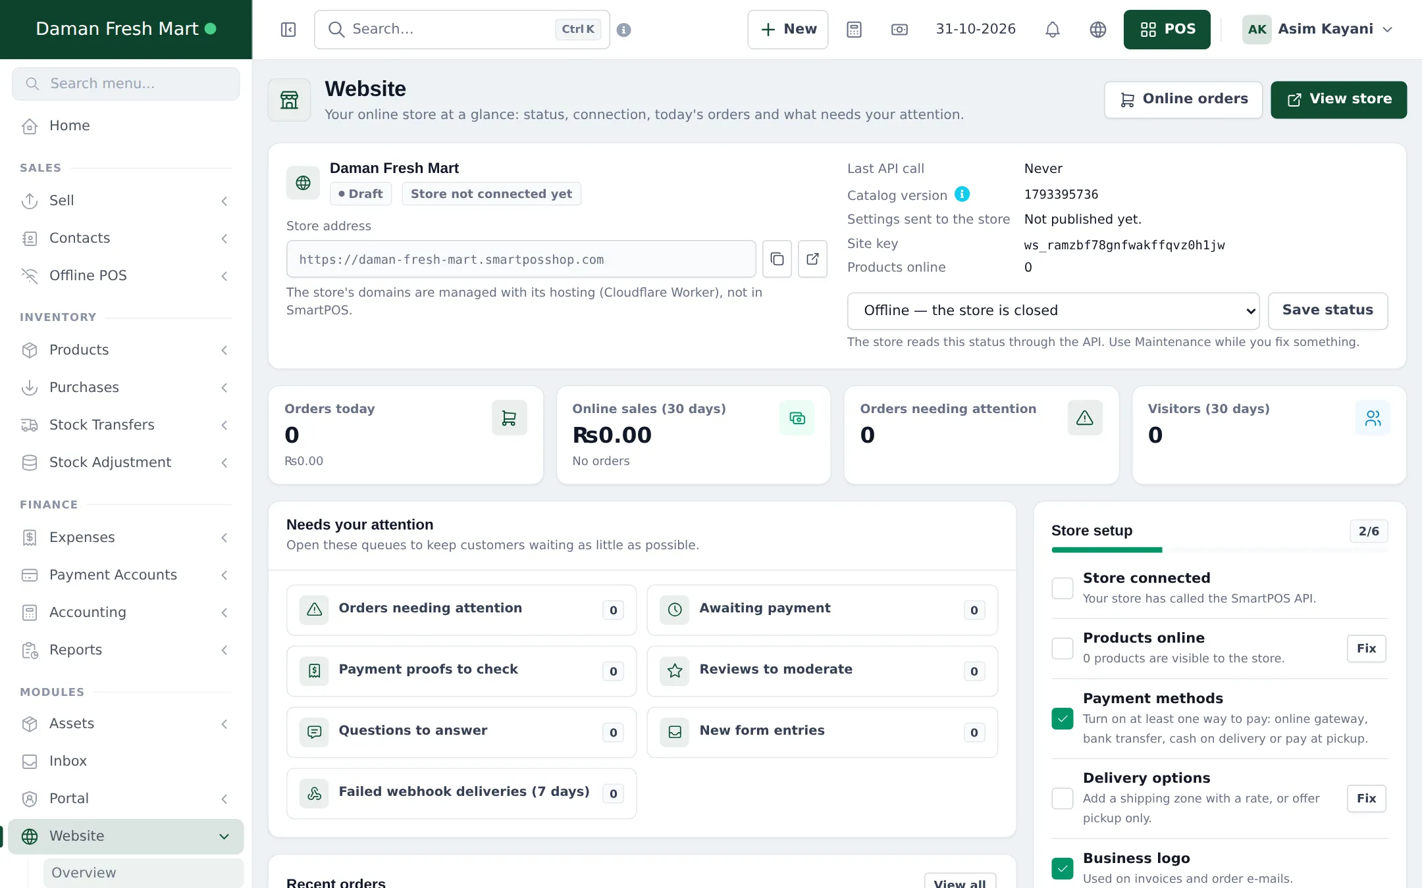Expand the Products menu
This screenshot has height=888, width=1422.
(126, 350)
